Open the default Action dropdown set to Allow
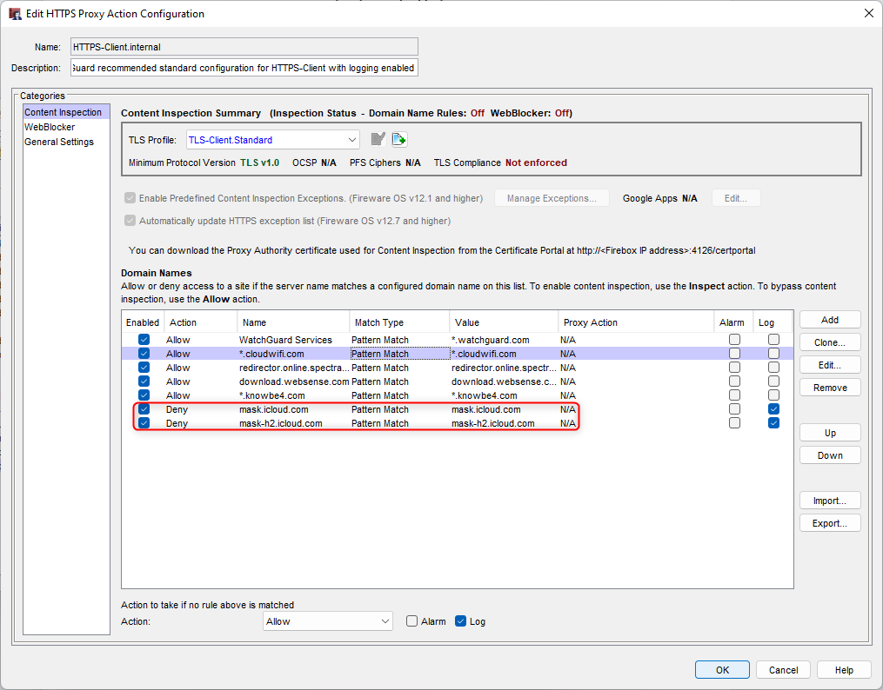The image size is (883, 690). [385, 621]
